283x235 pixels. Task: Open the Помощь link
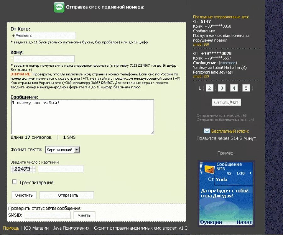tap(11, 228)
